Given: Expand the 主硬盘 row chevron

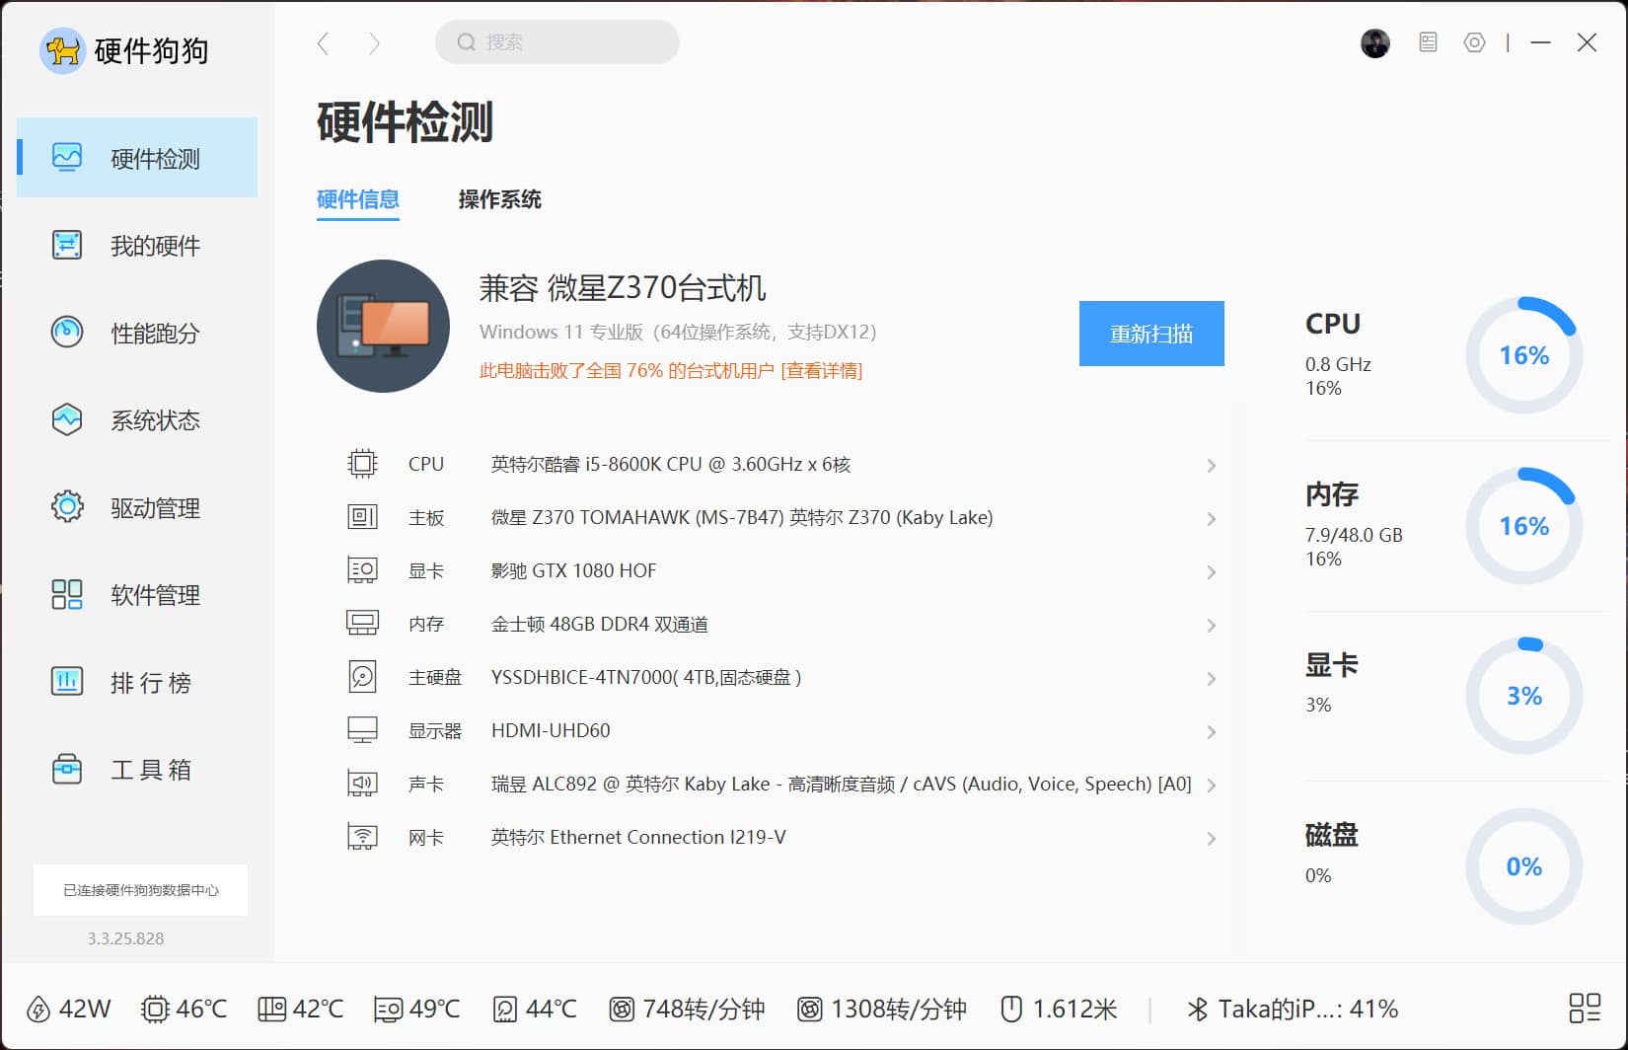Looking at the screenshot, I should pyautogui.click(x=1211, y=678).
